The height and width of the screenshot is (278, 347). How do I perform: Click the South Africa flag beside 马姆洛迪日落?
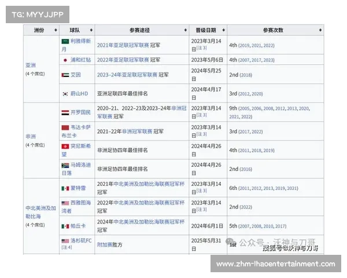[x=65, y=166]
